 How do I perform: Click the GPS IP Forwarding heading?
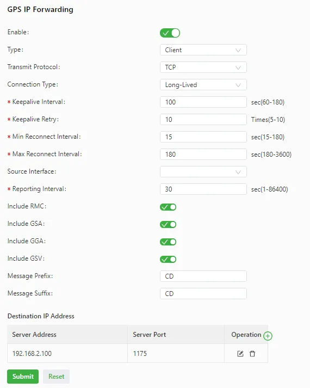coord(40,10)
